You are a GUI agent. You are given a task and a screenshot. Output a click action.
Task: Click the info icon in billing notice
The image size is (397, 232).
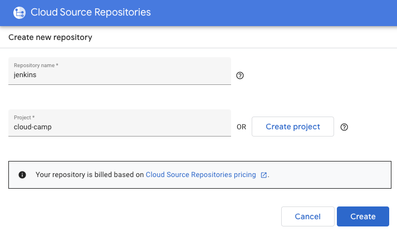tap(22, 174)
